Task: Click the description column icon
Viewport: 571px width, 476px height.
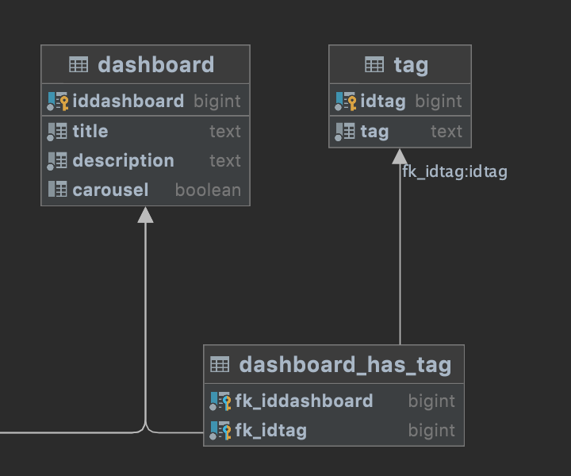Action: click(x=57, y=161)
